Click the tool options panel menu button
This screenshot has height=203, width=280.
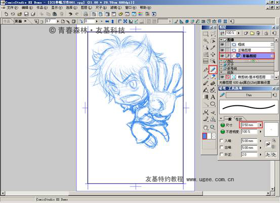coord(274,95)
